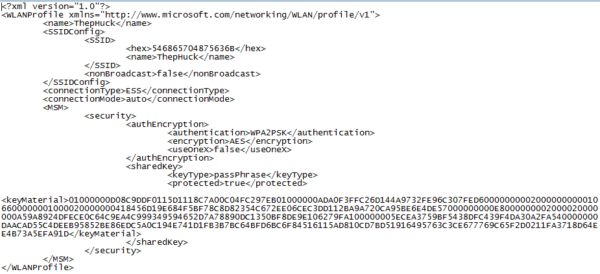
Task: Click the useOneX false line
Action: (x=230, y=150)
